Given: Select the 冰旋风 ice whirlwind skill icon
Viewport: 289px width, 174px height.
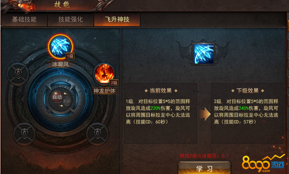Looking at the screenshot, I should click(x=60, y=47).
